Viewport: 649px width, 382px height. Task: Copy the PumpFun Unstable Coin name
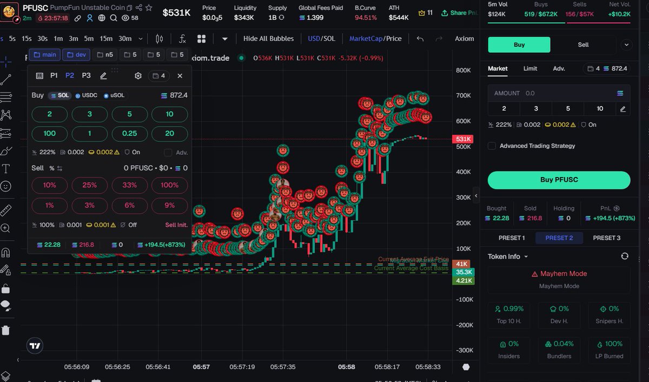pyautogui.click(x=129, y=8)
